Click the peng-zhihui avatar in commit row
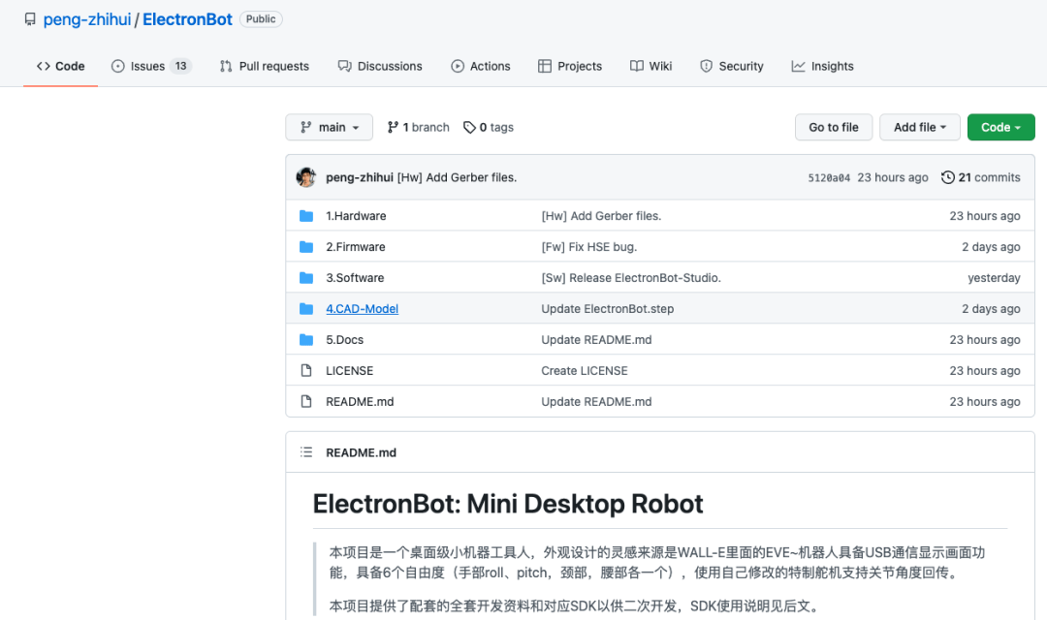 306,177
